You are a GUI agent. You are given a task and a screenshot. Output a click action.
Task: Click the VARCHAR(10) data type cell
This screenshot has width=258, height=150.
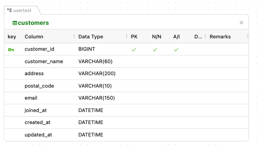[95, 86]
